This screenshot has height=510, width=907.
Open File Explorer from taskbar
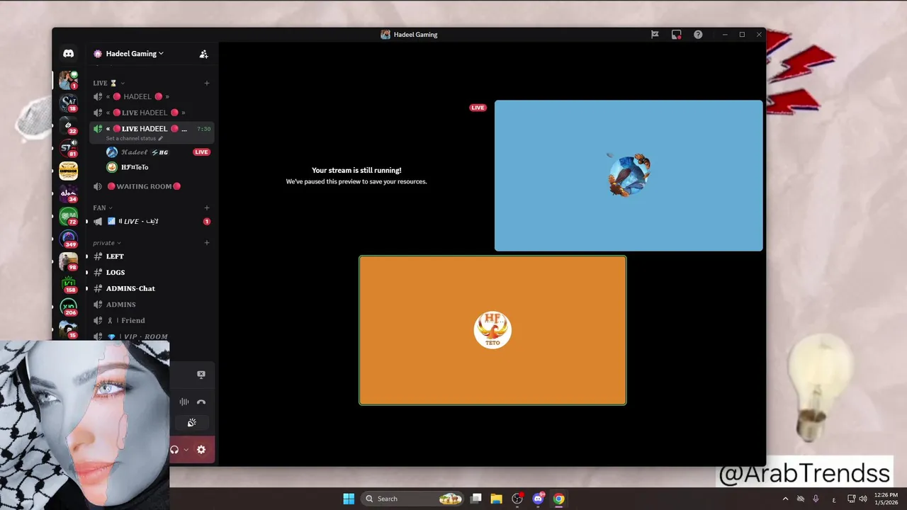[497, 499]
